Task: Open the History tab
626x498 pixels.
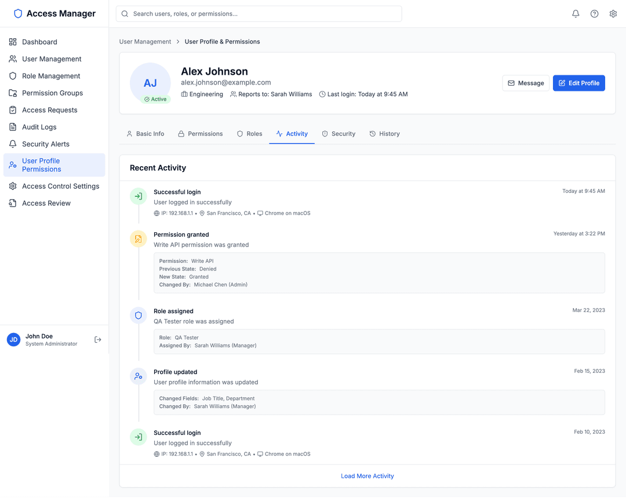Action: 384,133
